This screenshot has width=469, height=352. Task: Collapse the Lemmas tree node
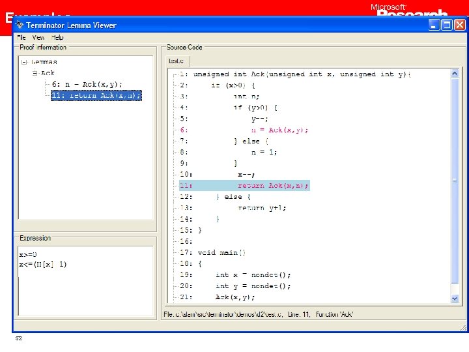[x=24, y=63]
